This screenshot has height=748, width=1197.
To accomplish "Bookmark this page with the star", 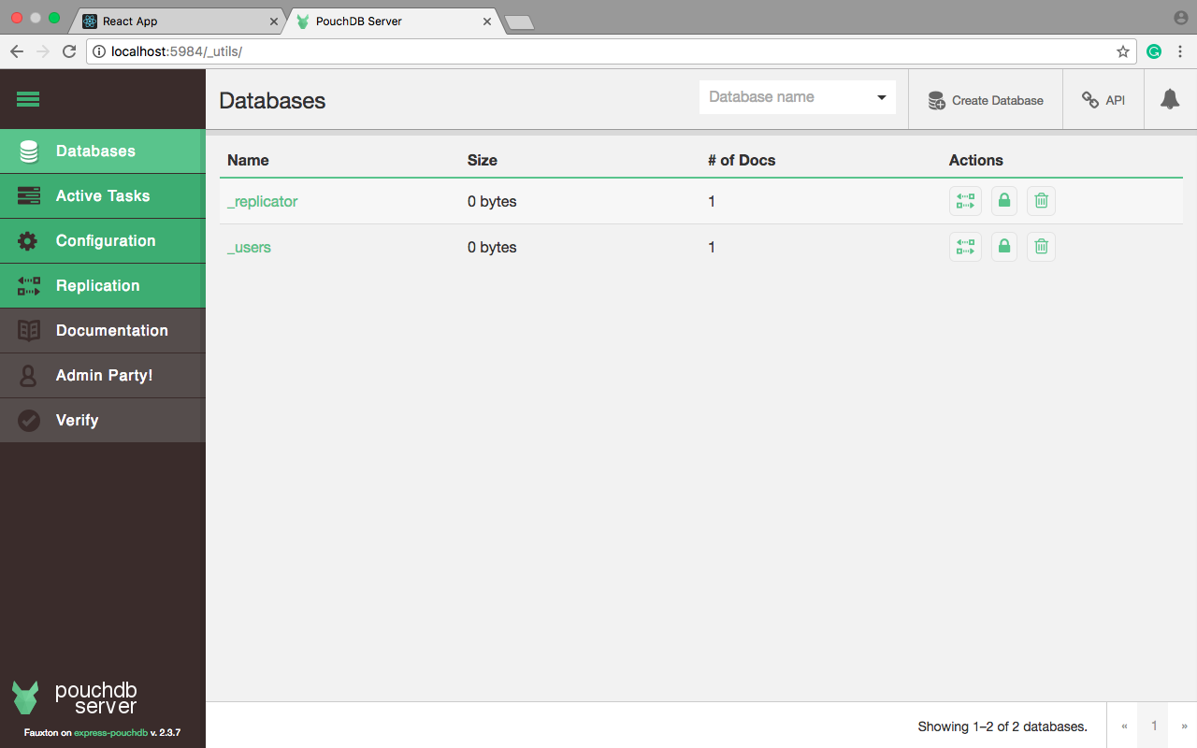I will 1123,51.
